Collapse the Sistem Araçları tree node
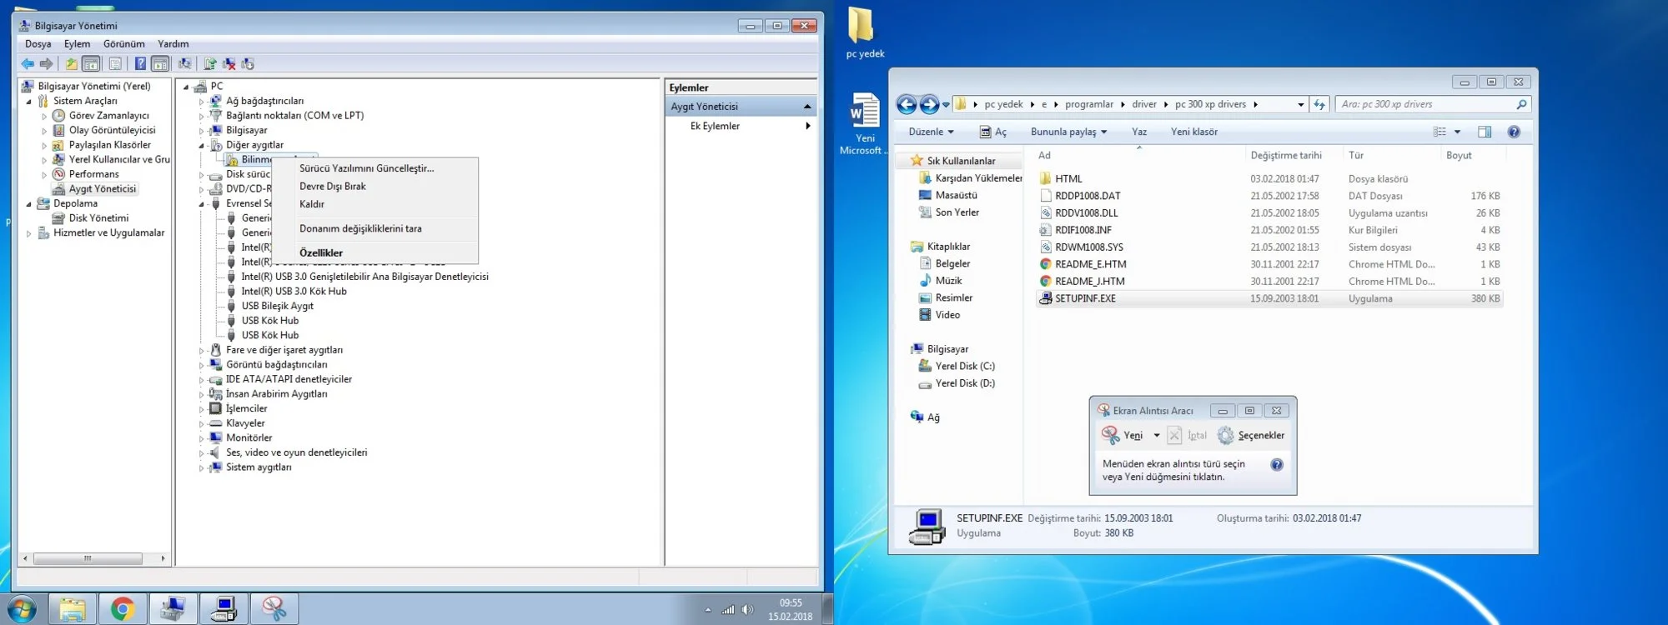1668x625 pixels. [29, 101]
